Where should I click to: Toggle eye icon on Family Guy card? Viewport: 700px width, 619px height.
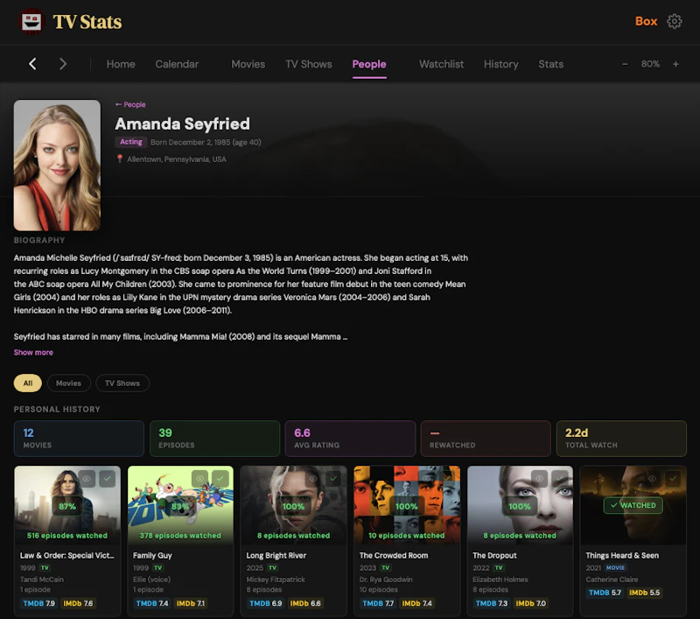(199, 479)
